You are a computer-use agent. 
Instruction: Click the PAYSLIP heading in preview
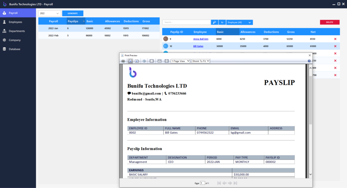pyautogui.click(x=279, y=82)
